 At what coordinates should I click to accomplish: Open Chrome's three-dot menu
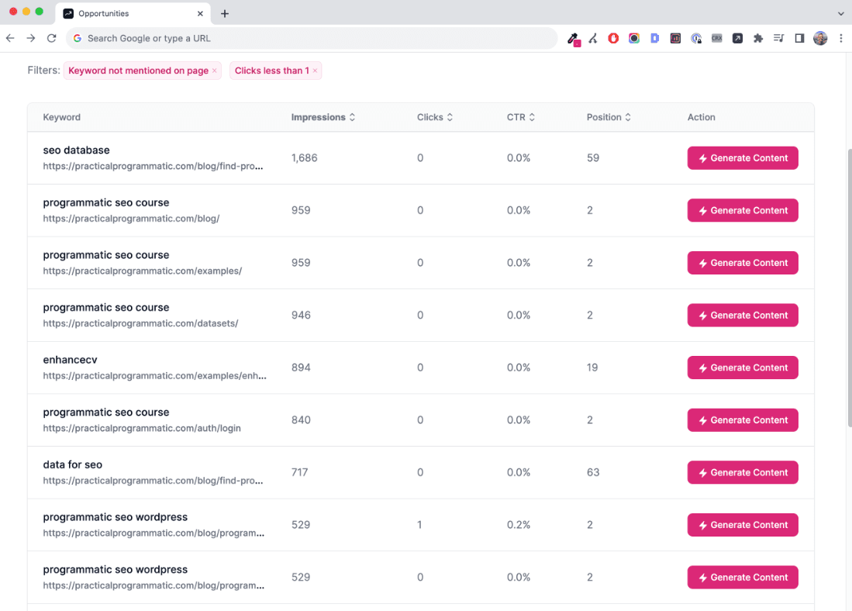pyautogui.click(x=840, y=38)
